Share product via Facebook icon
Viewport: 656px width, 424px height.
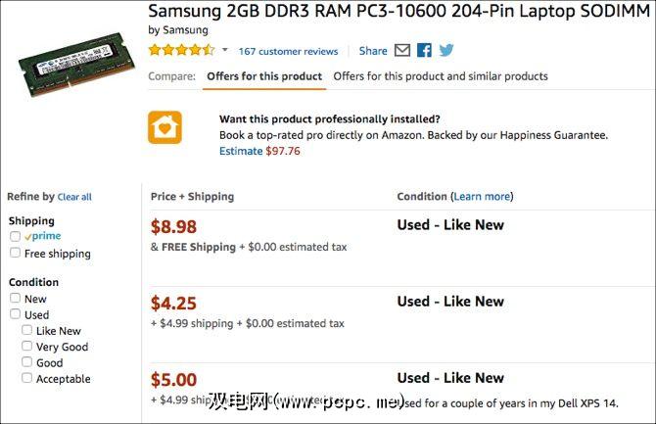tap(424, 51)
